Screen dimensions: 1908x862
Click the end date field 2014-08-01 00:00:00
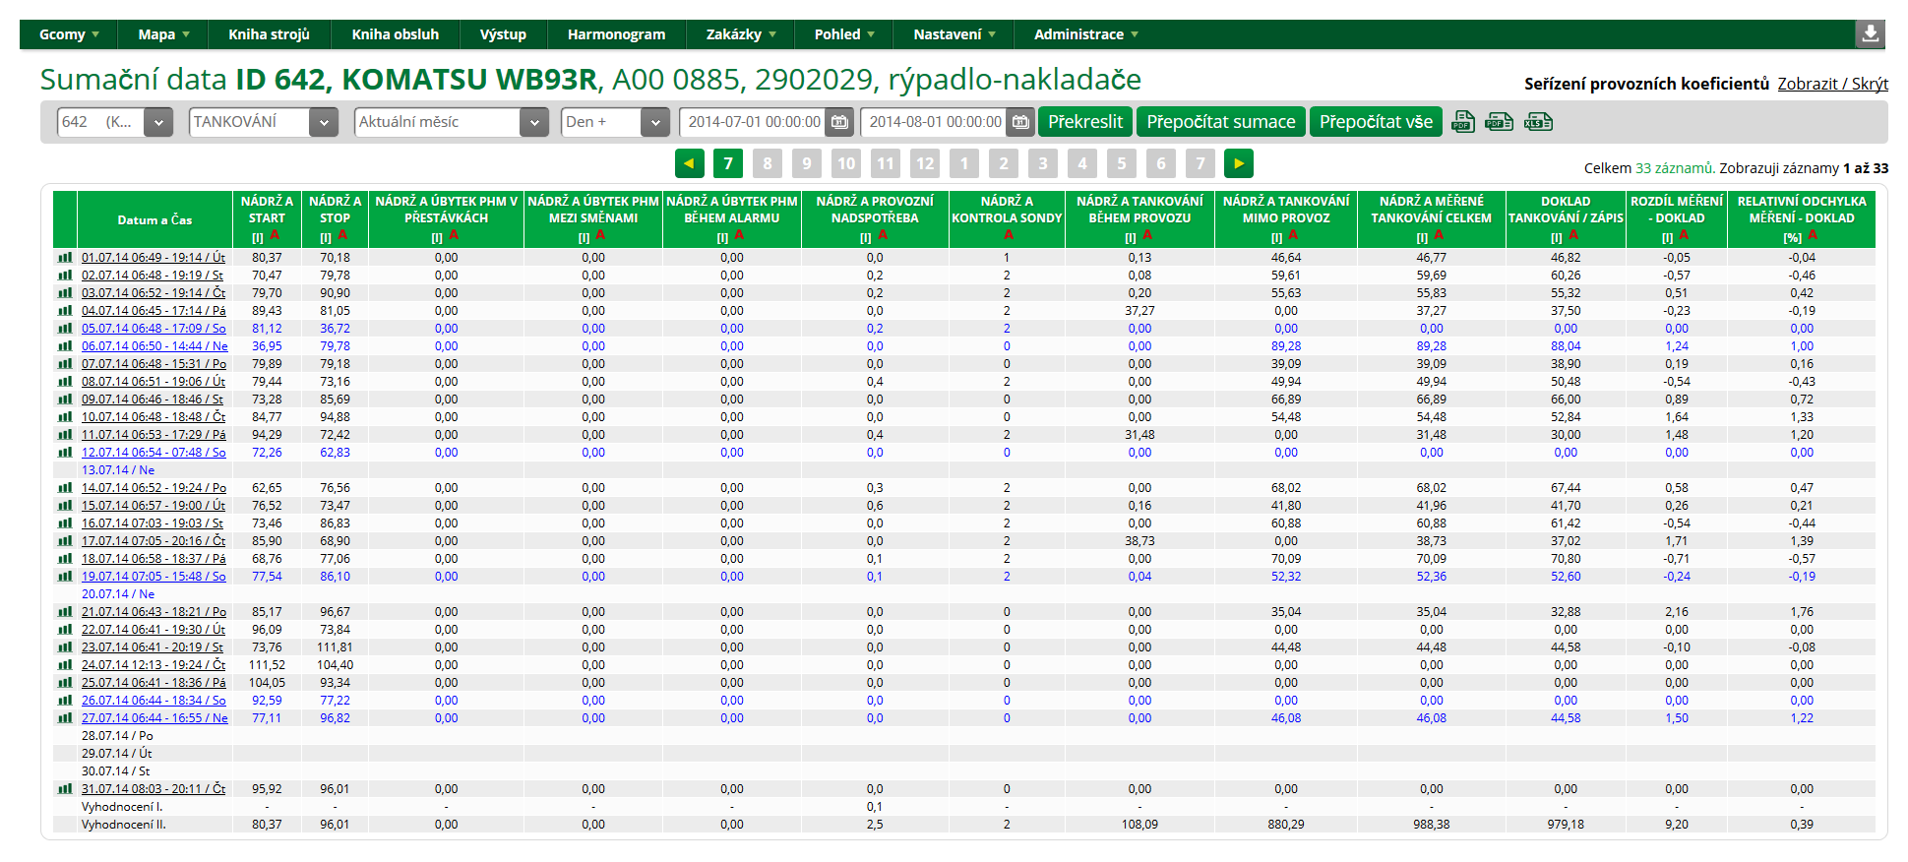935,122
